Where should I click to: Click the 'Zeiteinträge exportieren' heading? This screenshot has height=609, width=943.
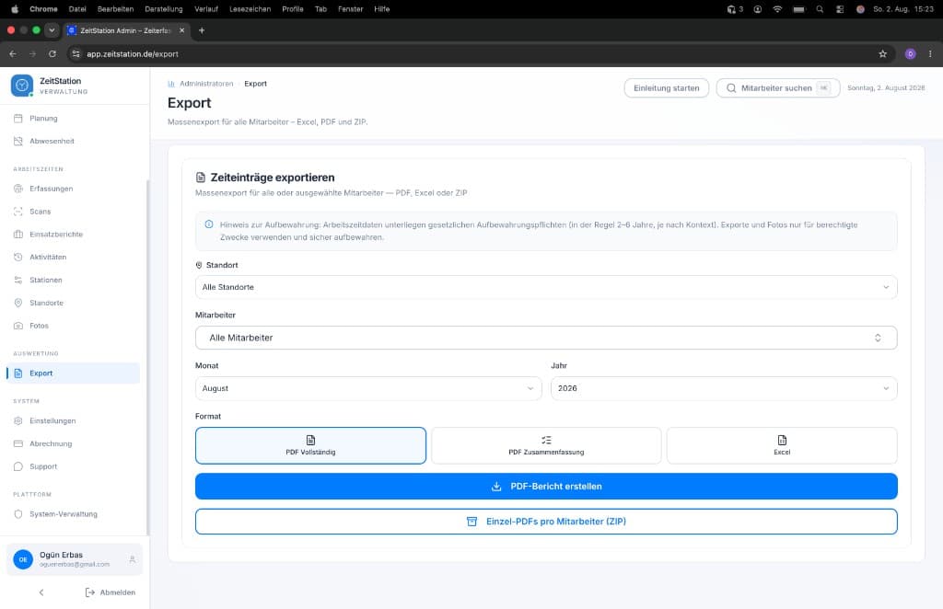coord(273,178)
